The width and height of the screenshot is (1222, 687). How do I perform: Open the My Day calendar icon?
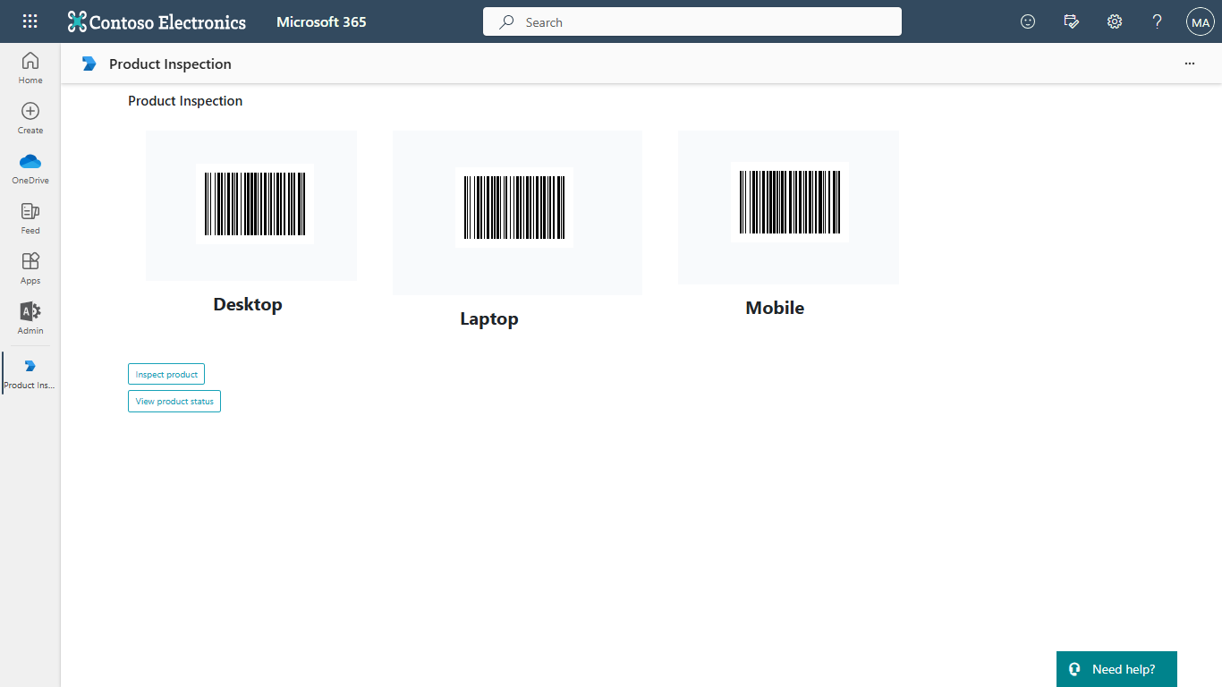tap(1071, 21)
